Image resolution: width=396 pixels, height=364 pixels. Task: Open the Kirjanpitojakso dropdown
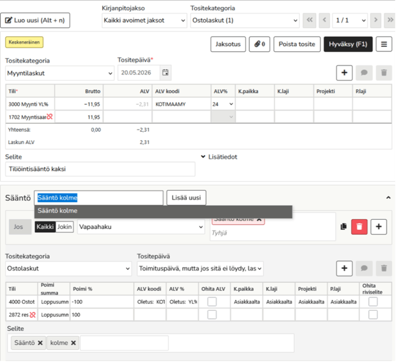click(144, 20)
